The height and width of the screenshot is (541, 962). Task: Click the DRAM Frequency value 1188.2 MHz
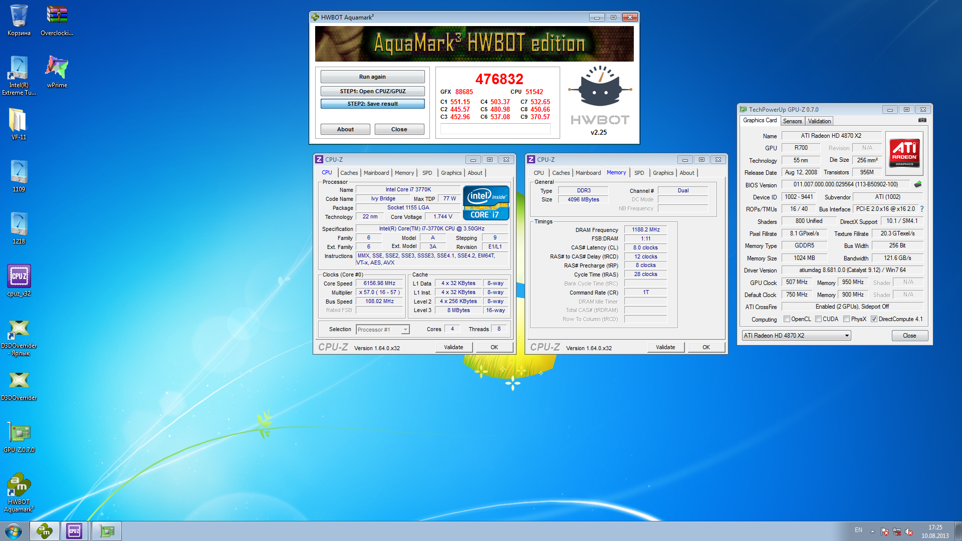pos(645,229)
